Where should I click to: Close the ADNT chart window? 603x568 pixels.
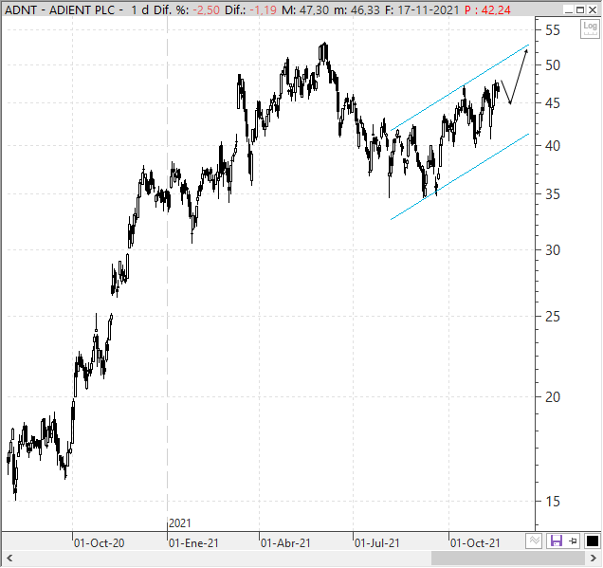pyautogui.click(x=593, y=9)
